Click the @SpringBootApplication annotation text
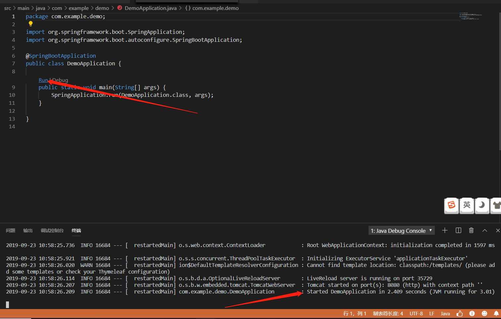The height and width of the screenshot is (319, 501). 61,56
